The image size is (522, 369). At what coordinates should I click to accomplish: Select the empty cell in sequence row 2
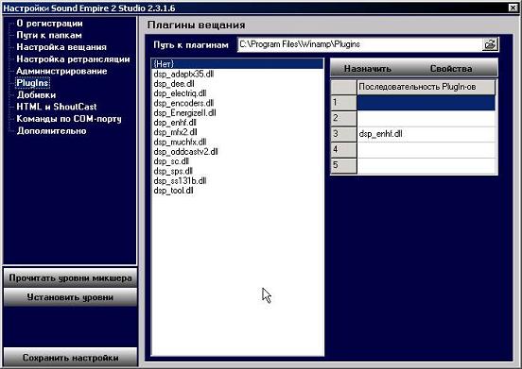point(426,118)
